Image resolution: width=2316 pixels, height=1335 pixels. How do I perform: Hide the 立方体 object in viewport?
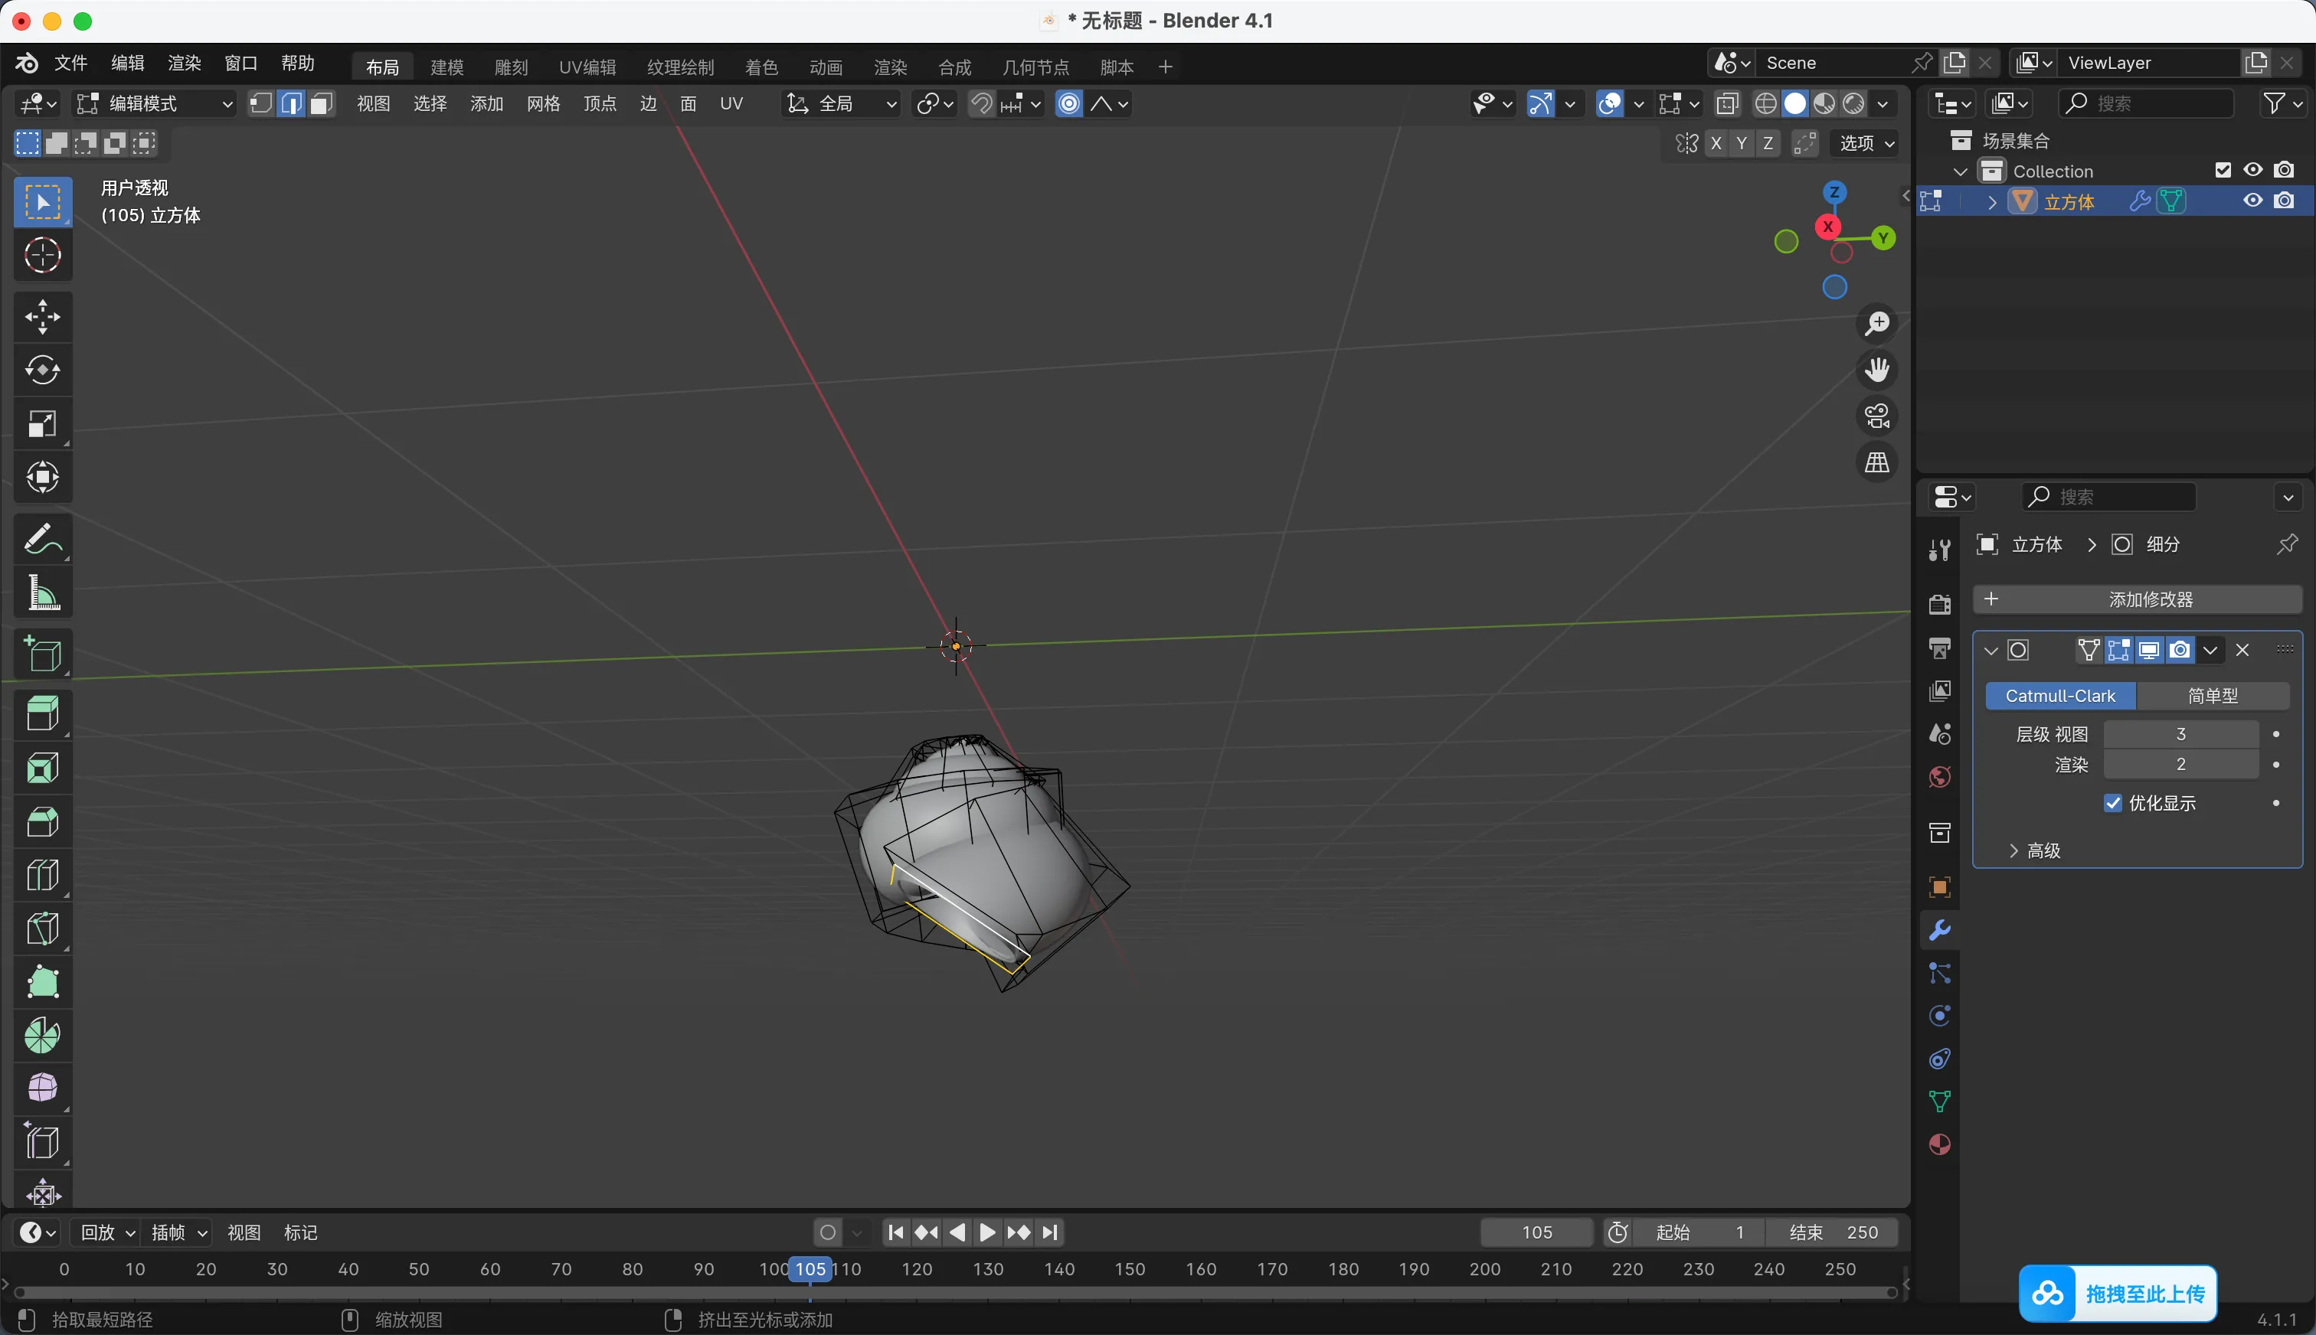click(2252, 201)
